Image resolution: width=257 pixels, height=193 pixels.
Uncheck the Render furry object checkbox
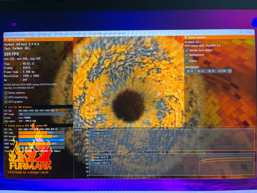pos(187,50)
